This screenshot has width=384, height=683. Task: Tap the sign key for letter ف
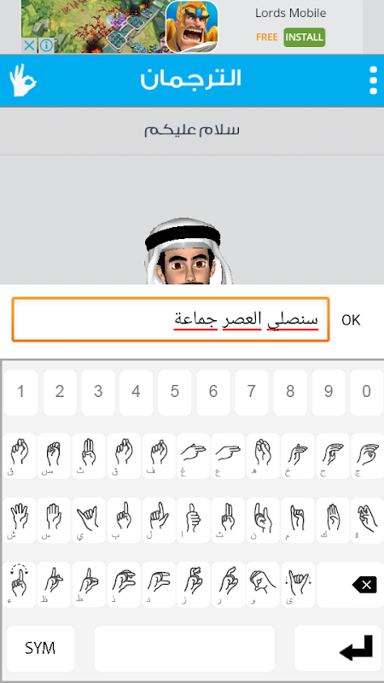coord(159,456)
